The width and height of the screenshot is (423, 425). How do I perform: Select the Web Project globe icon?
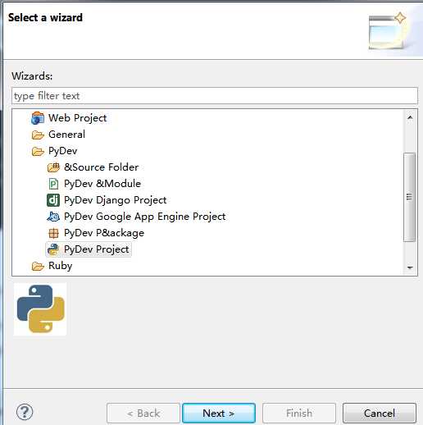point(38,118)
